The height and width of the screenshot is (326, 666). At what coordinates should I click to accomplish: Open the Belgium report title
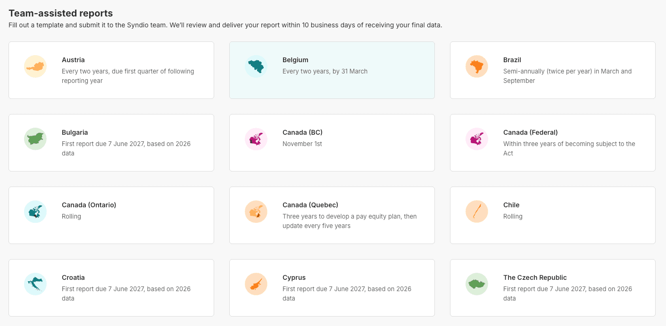click(295, 60)
